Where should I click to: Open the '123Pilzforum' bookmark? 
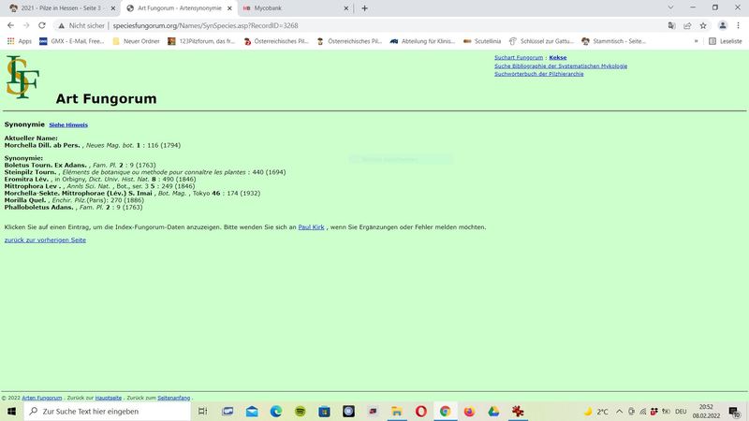point(201,41)
